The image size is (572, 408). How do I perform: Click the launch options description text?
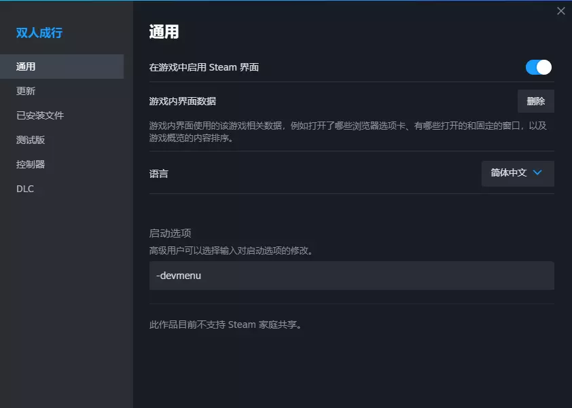(x=231, y=251)
